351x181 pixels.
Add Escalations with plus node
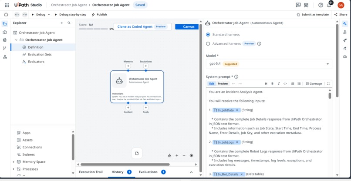pyautogui.click(x=146, y=66)
